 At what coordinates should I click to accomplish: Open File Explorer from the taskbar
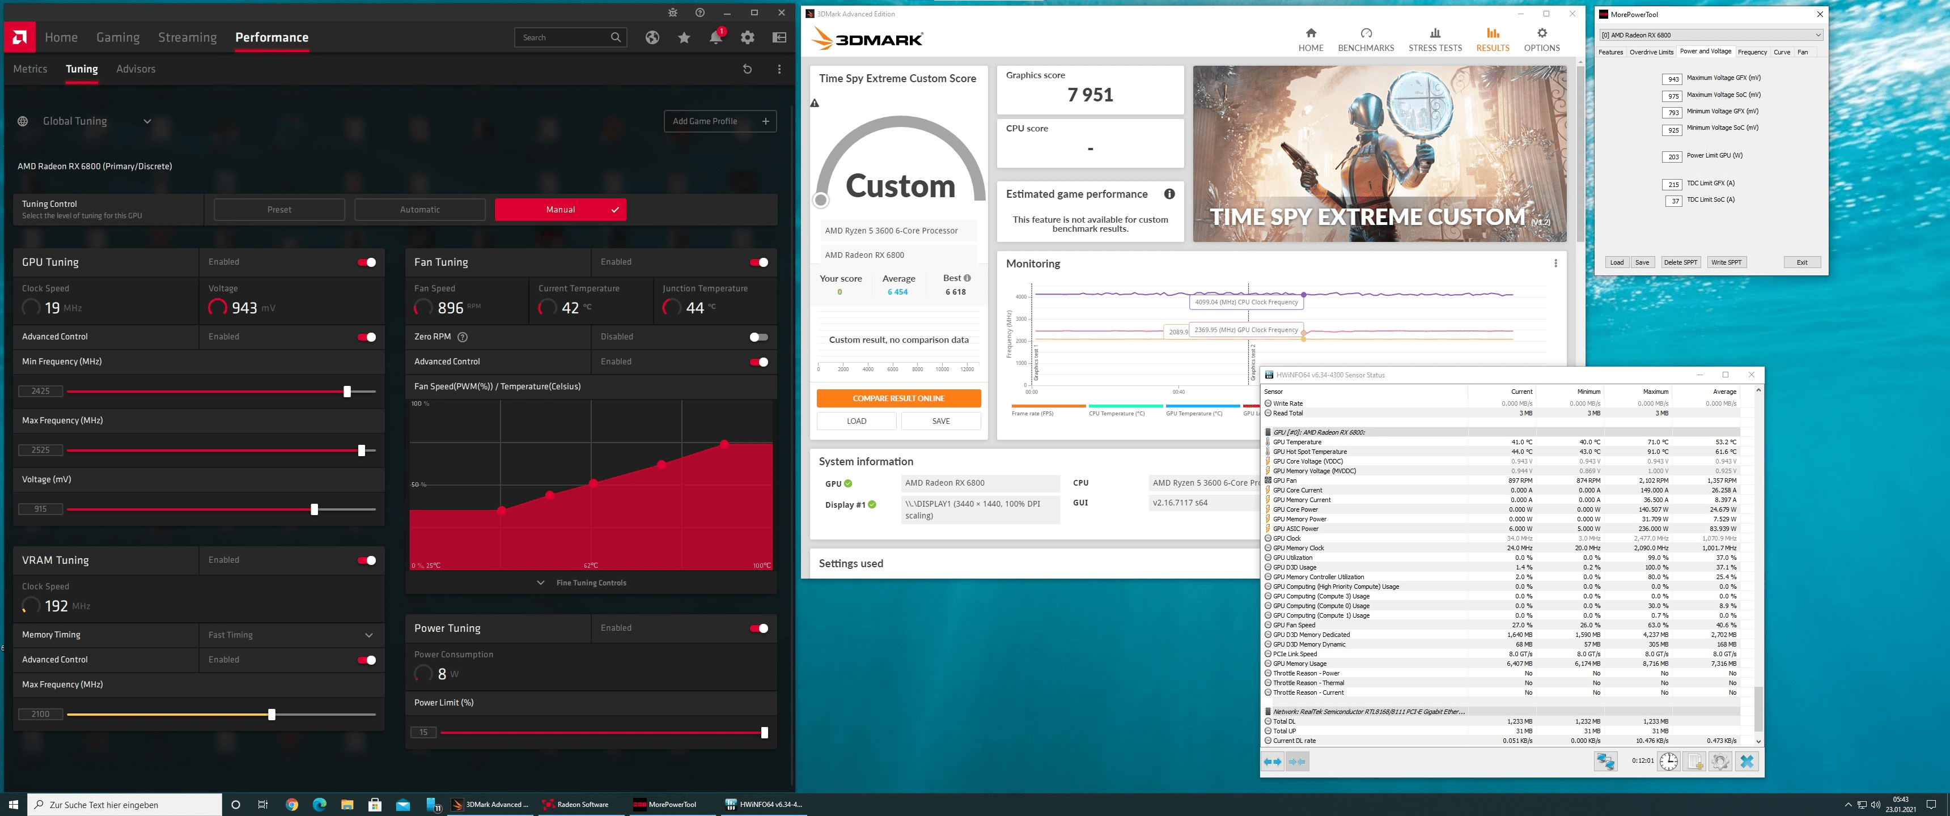[347, 805]
